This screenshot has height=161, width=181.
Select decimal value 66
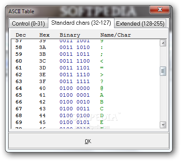coord(19,102)
